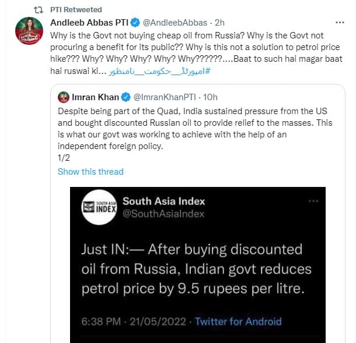Open the PTI Retweeted label link
Viewport: 356px width, 343px height.
pos(76,10)
